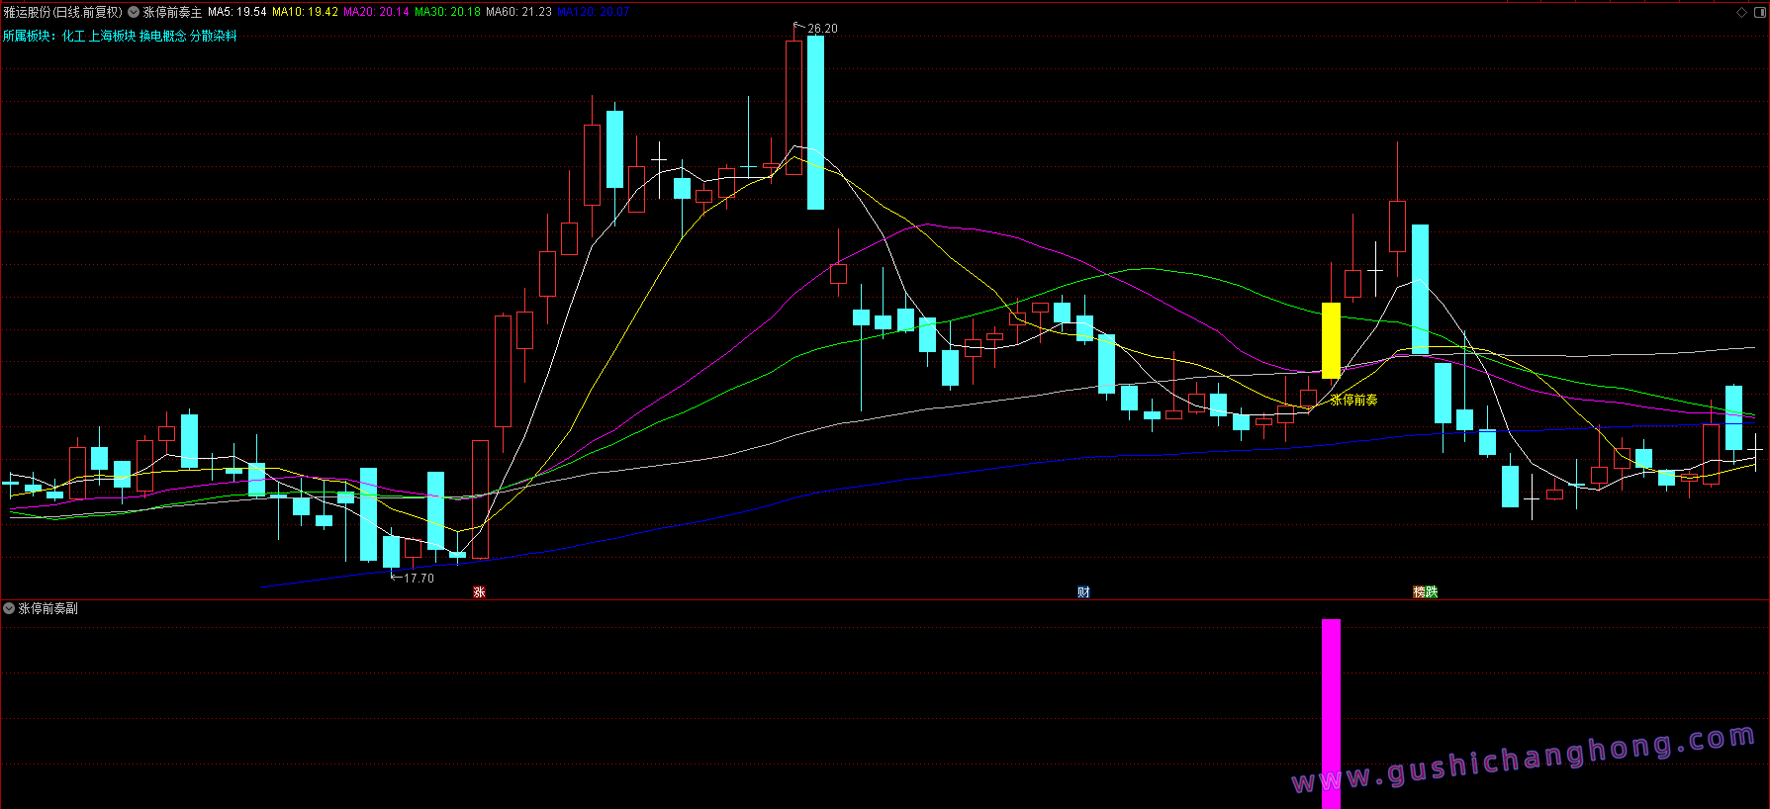Viewport: 1770px width, 809px height.
Task: Select the magenta MA20 moving average label
Action: (376, 12)
